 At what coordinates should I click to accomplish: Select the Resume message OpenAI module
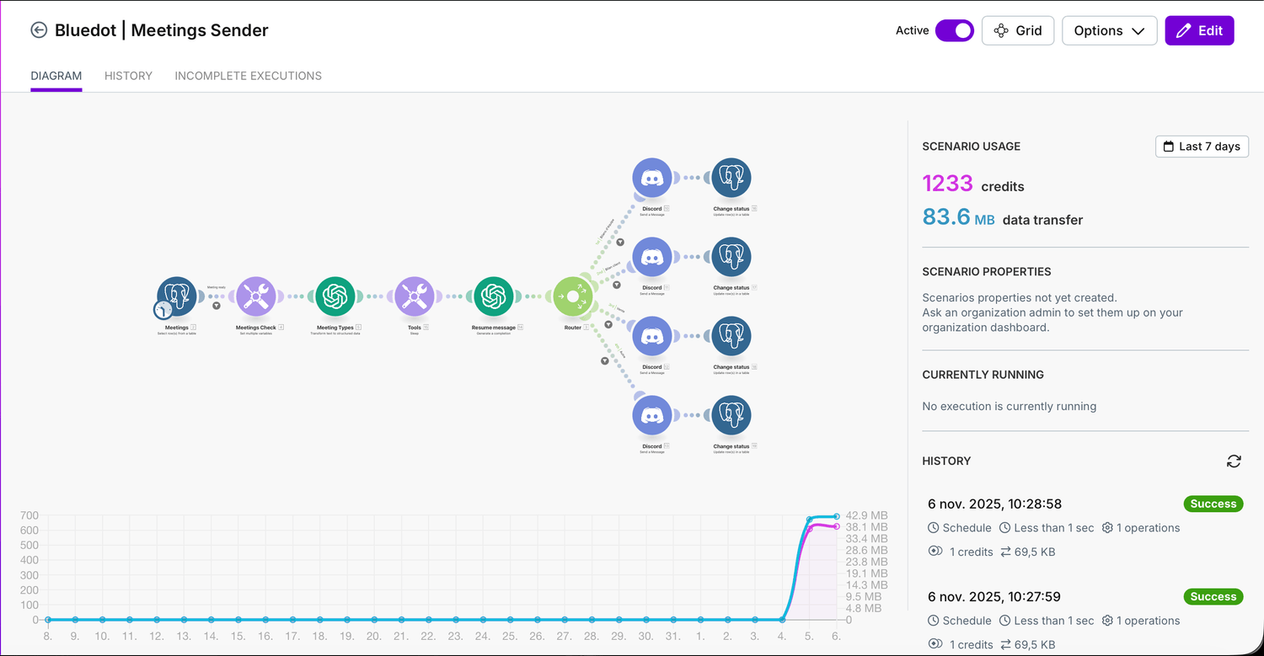[493, 296]
